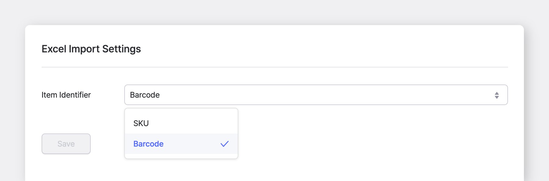Click the downward triangle in selector

(x=497, y=97)
